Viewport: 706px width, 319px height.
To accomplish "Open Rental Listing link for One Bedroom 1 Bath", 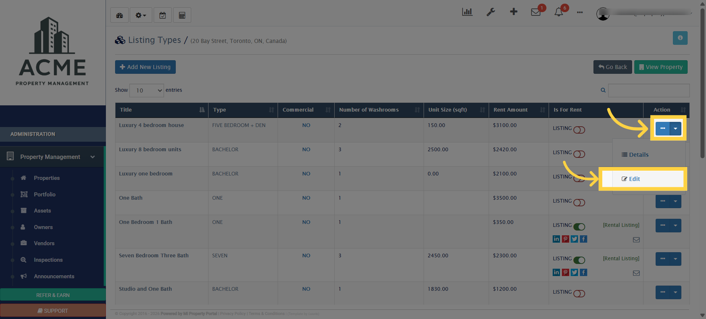I will coord(621,225).
